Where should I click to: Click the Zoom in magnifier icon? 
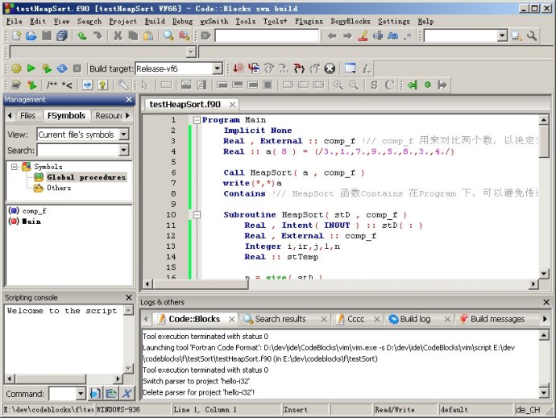point(338,85)
